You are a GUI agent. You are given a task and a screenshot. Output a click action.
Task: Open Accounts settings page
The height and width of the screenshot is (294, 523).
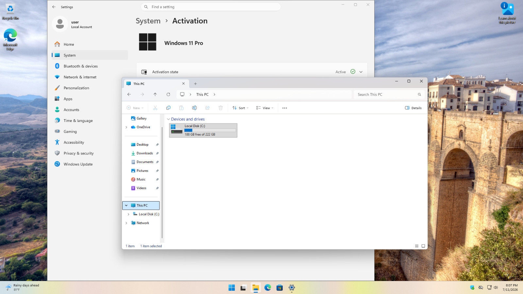pos(90,110)
